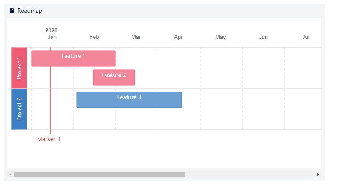
Task: Click the scroll left arrow
Action: pos(11,174)
